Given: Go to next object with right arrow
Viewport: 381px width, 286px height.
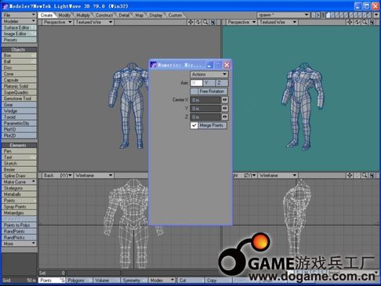Looking at the screenshot, I should (x=318, y=15).
